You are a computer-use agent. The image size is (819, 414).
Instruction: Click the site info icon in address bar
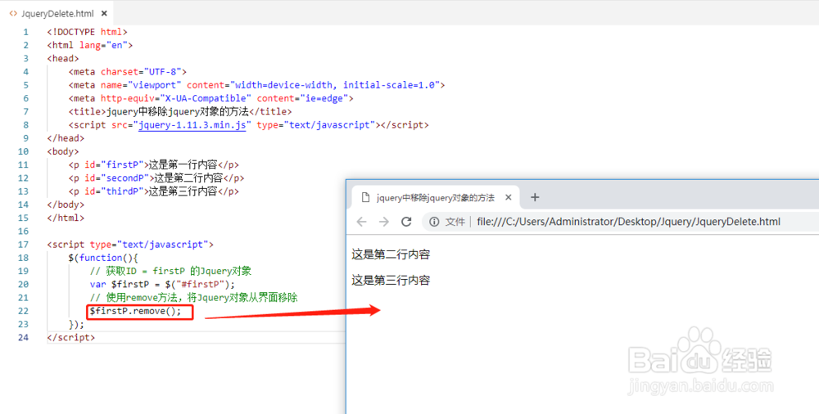[434, 222]
